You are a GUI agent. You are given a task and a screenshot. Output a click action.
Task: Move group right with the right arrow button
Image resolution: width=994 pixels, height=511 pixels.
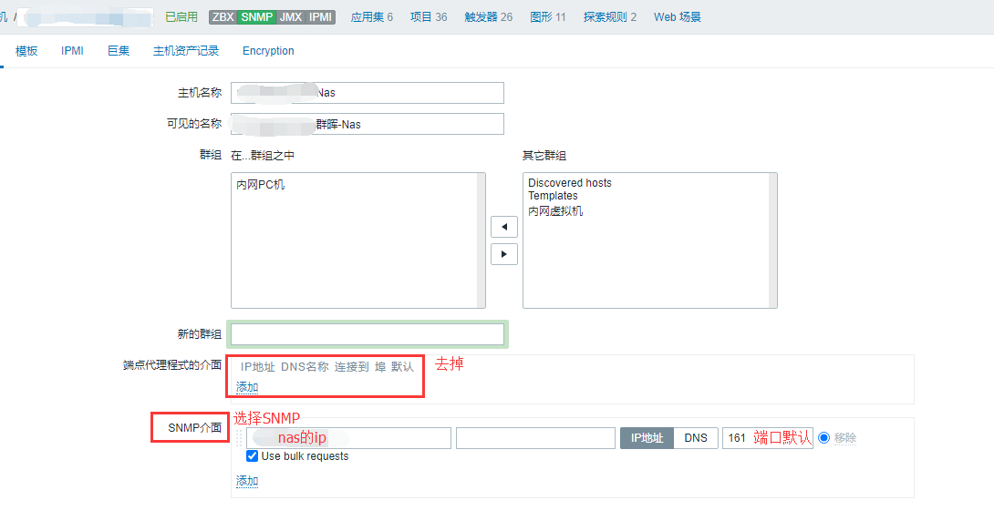pos(504,254)
